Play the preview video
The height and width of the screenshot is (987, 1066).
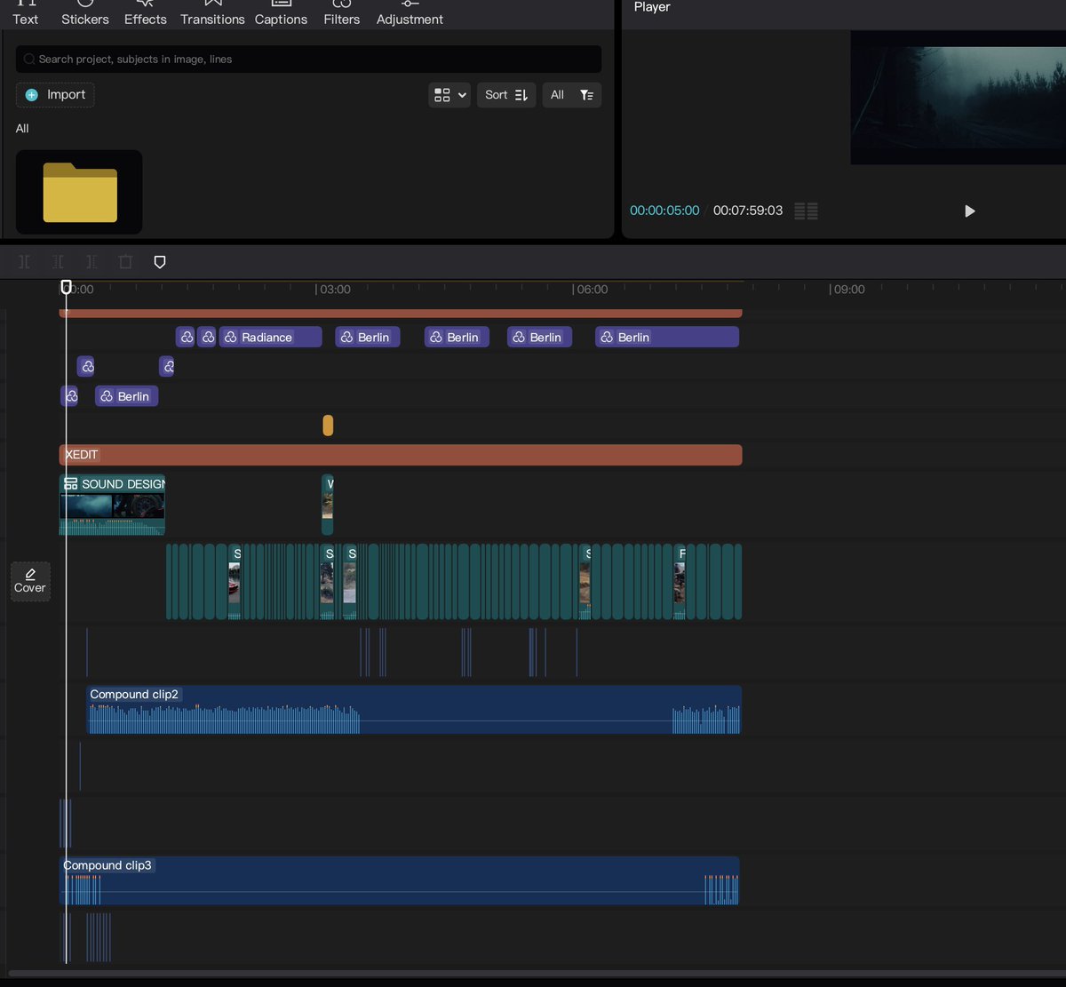(969, 211)
